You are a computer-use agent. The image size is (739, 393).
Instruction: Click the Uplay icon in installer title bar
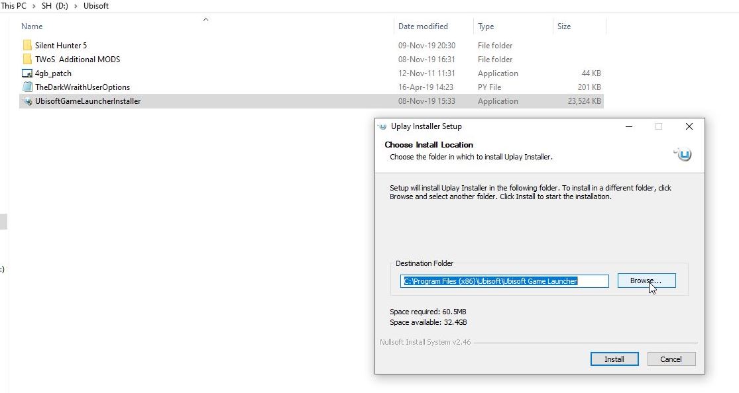tap(382, 126)
